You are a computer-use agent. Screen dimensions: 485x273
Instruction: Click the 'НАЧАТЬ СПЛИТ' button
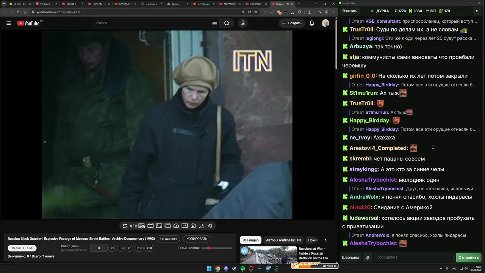click(x=22, y=248)
